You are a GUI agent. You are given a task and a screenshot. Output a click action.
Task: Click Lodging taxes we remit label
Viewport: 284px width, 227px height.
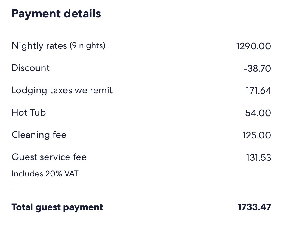(x=62, y=90)
